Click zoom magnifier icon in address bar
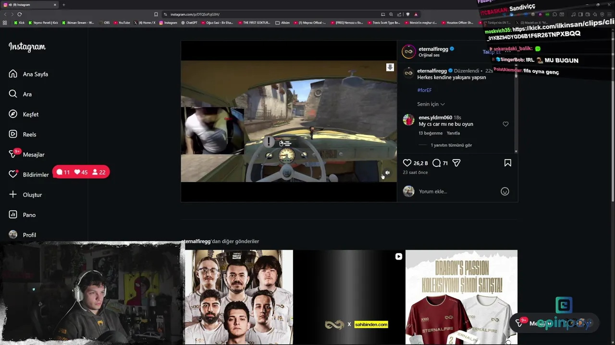The image size is (615, 345). (x=391, y=14)
